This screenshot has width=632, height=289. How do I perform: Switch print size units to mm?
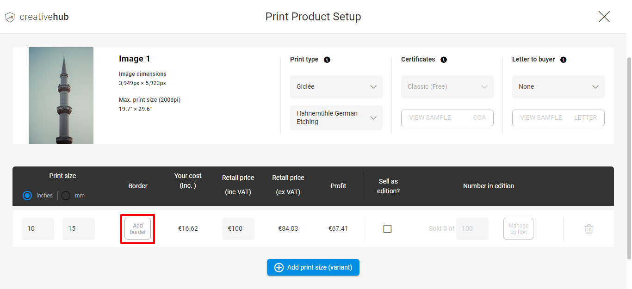65,195
